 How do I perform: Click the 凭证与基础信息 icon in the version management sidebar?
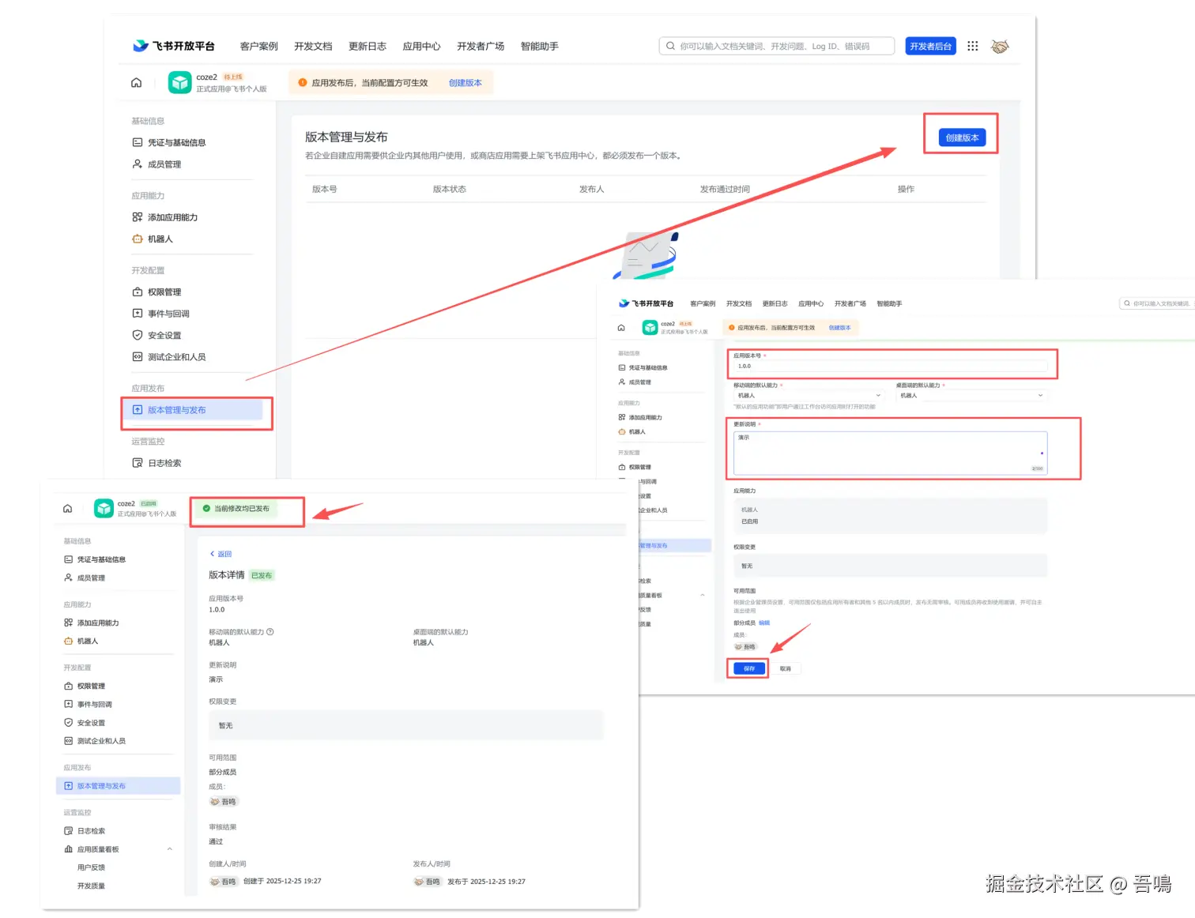pyautogui.click(x=138, y=142)
